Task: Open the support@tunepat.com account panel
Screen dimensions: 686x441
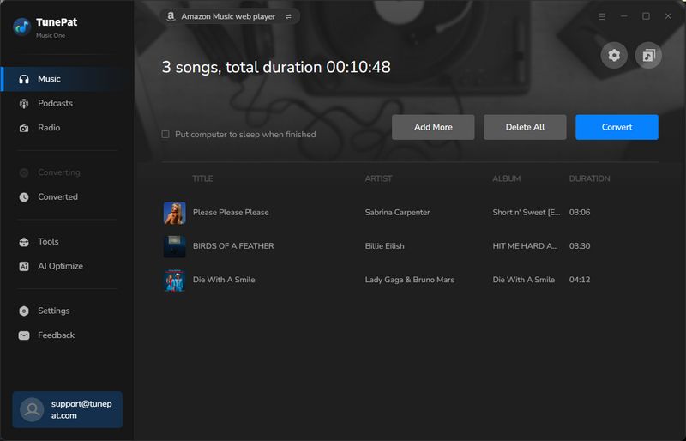Action: pyautogui.click(x=67, y=409)
